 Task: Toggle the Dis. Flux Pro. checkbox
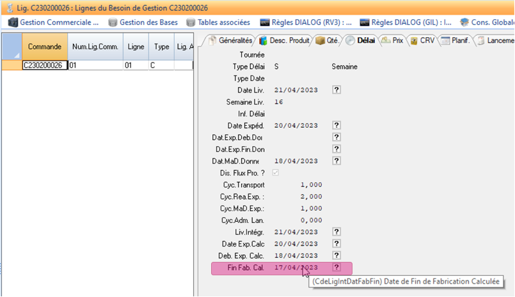(276, 172)
